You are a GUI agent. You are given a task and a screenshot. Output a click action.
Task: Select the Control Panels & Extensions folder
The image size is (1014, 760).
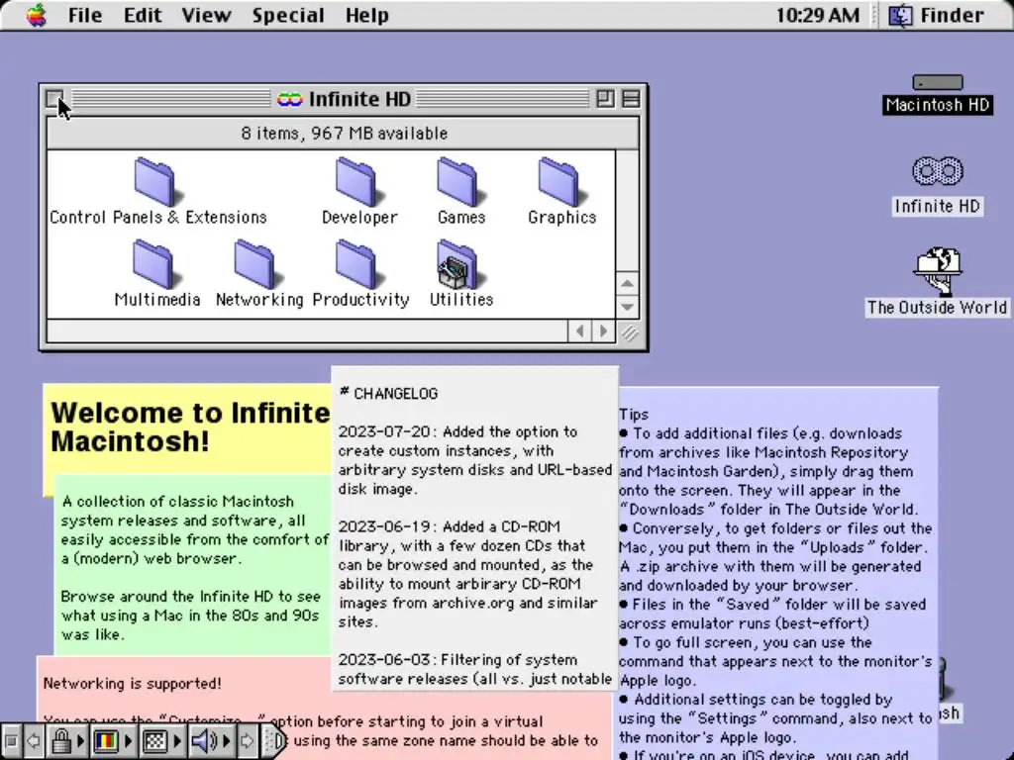click(157, 191)
